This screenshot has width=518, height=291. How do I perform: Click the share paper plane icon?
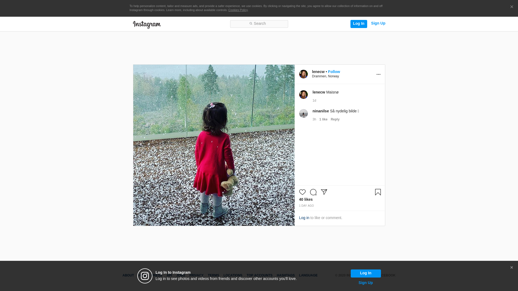click(x=324, y=192)
